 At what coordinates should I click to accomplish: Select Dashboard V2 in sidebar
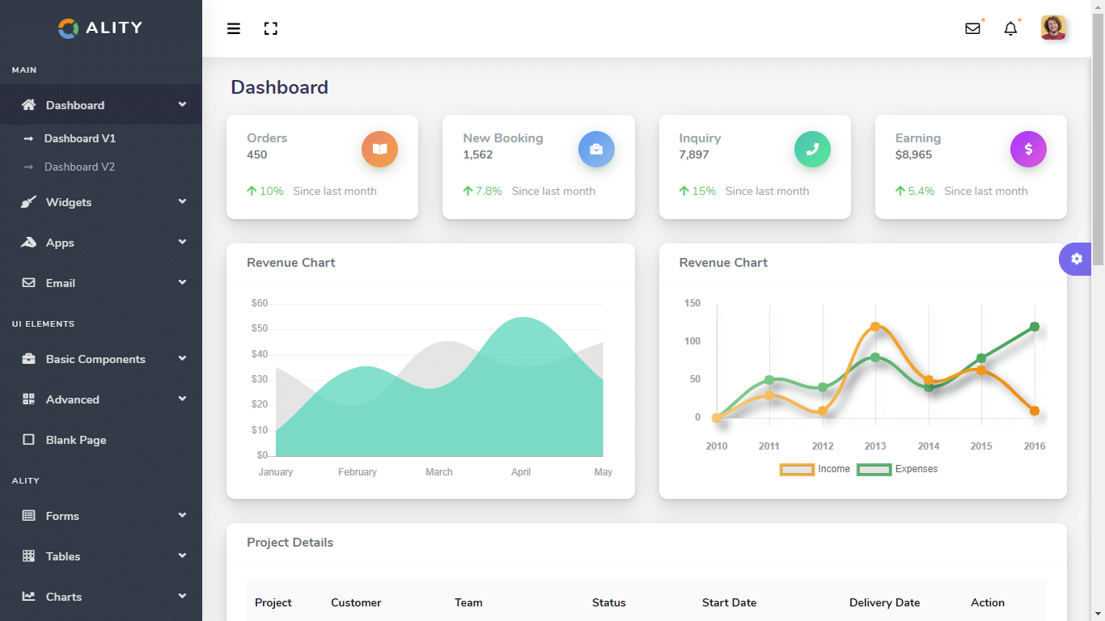pos(79,167)
